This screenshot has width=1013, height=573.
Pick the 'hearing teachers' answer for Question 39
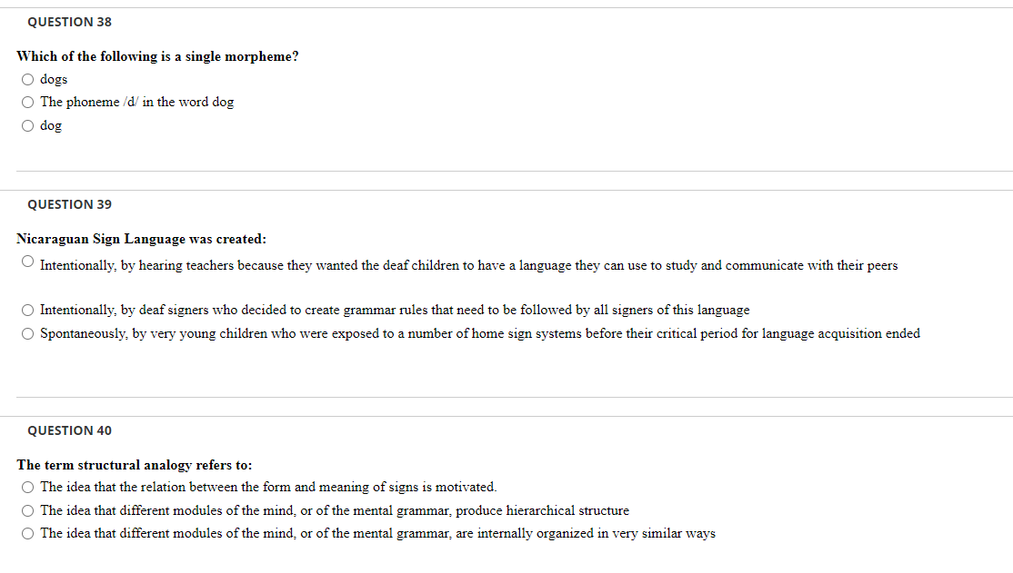28,262
